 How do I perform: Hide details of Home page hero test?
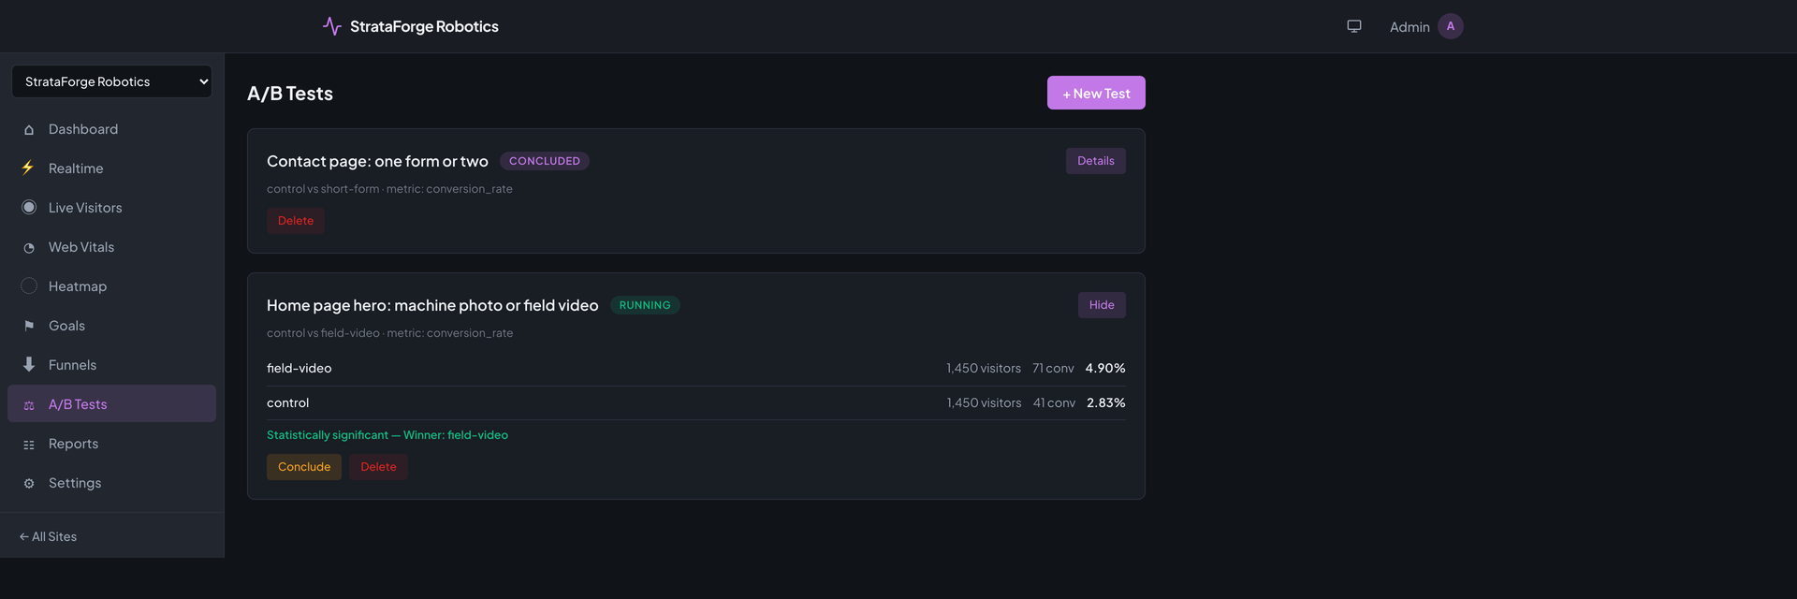pos(1102,305)
